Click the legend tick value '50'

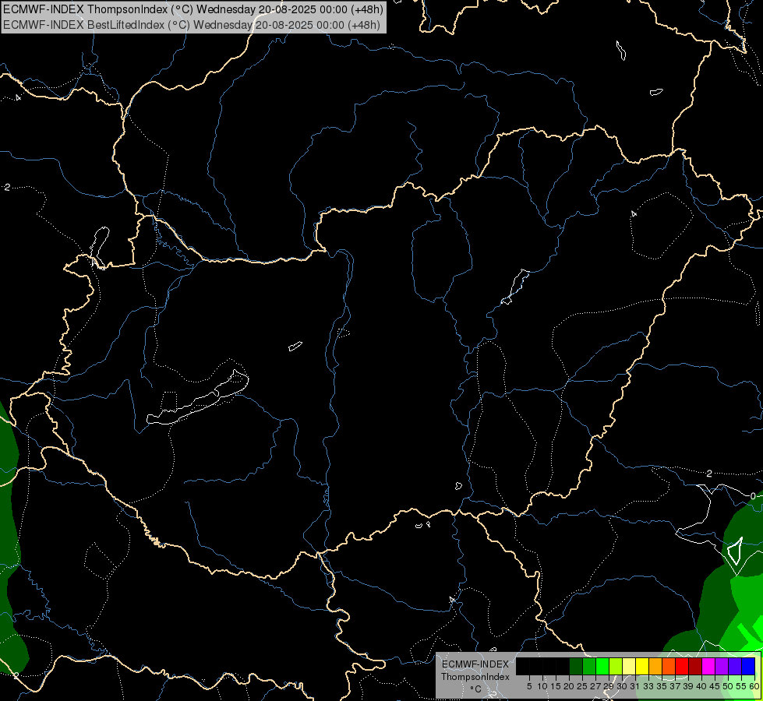point(728,686)
